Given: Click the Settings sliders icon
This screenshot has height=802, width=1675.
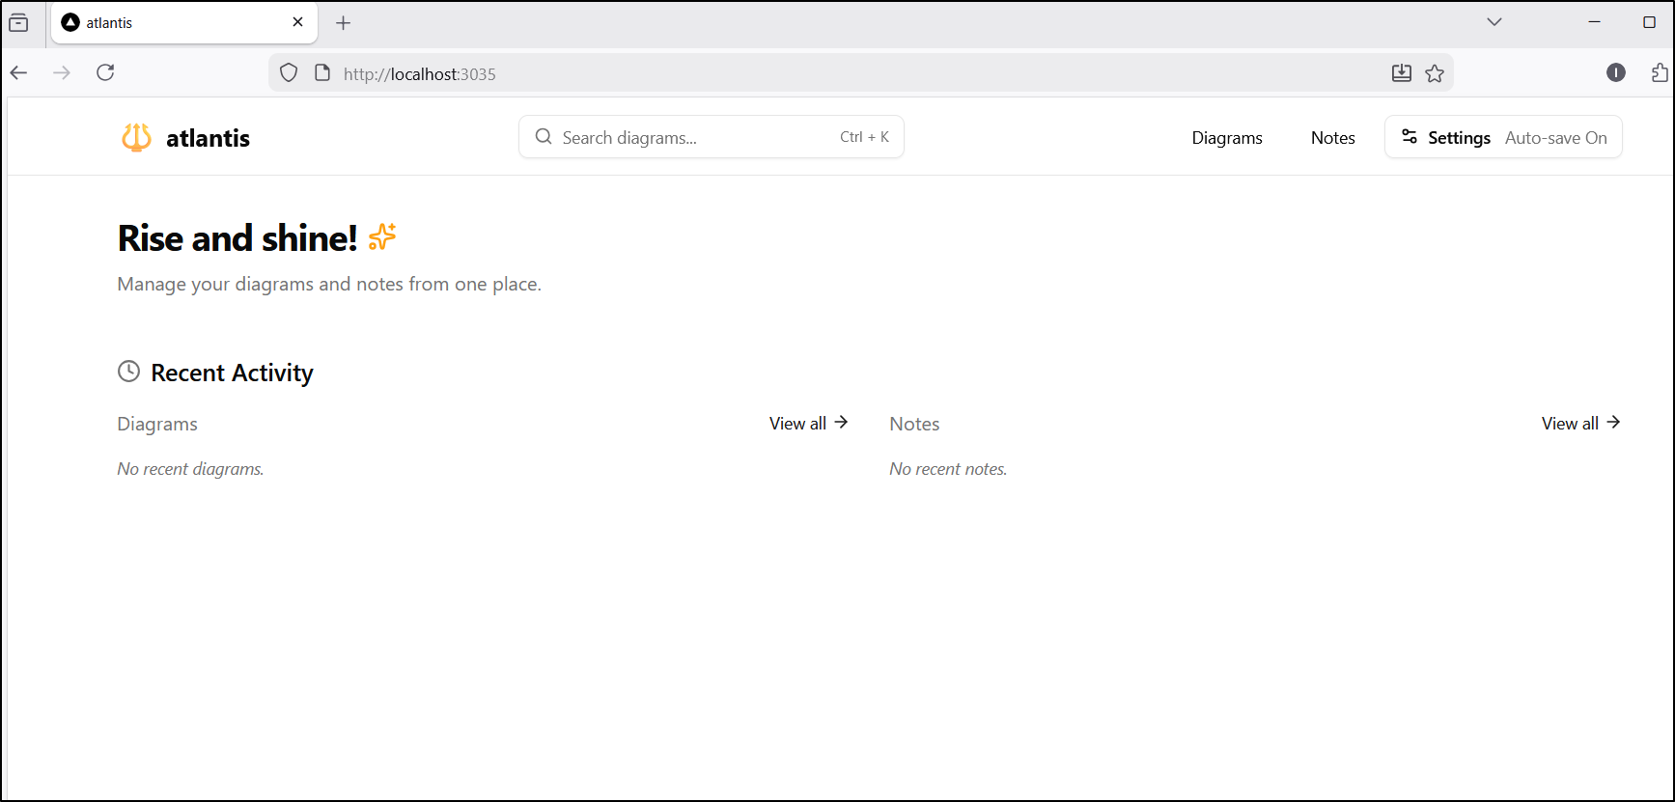Looking at the screenshot, I should pos(1410,137).
